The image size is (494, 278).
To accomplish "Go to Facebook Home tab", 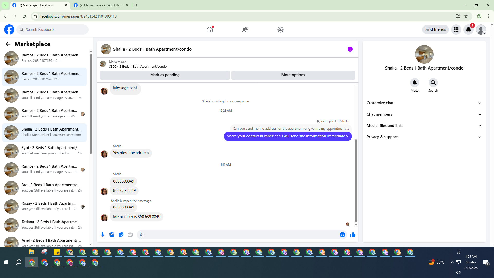I will click(210, 30).
